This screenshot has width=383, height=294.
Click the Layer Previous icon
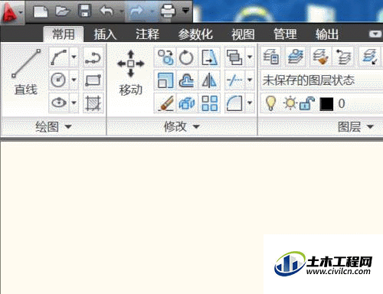click(343, 57)
